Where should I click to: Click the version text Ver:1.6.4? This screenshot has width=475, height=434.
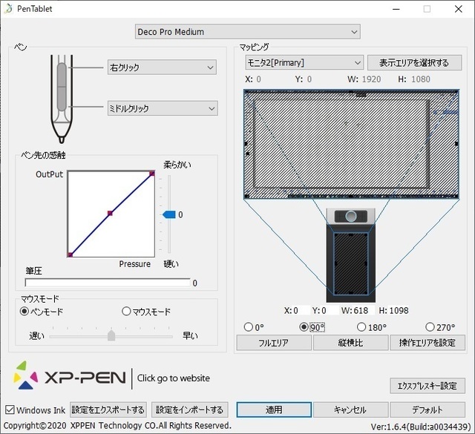tap(421, 427)
